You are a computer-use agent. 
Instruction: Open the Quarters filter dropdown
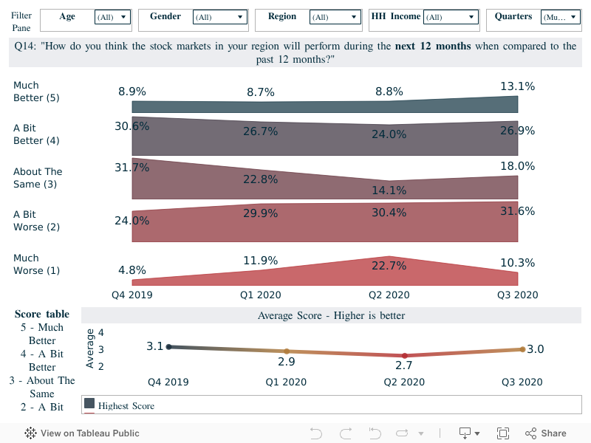pyautogui.click(x=561, y=17)
